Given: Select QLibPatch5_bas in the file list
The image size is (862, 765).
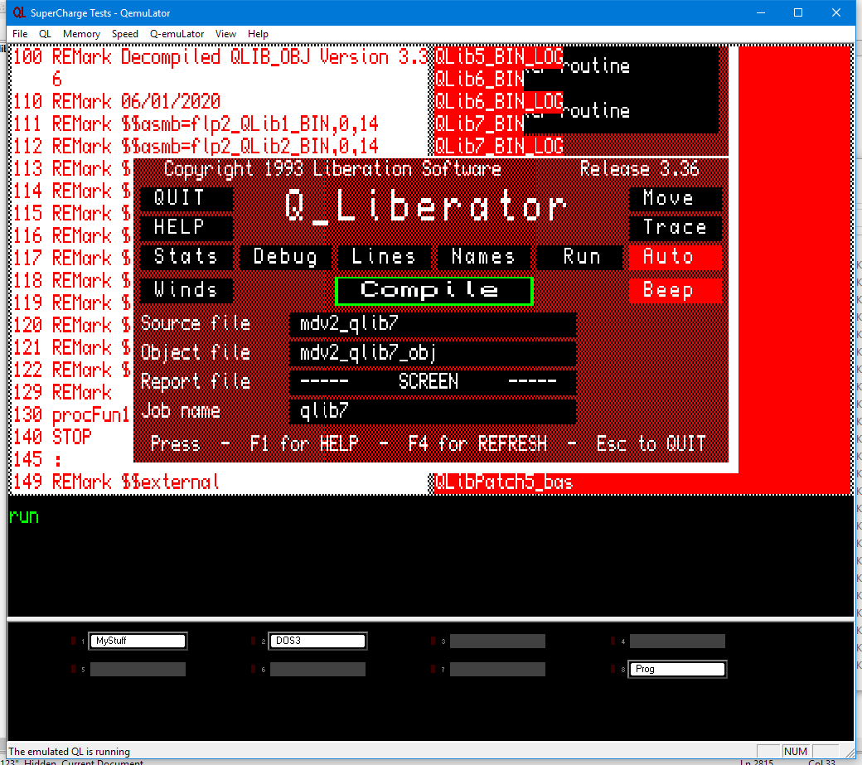Looking at the screenshot, I should [504, 482].
